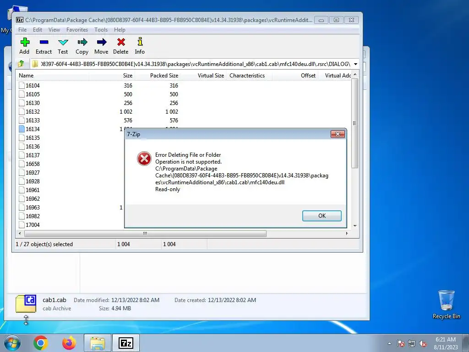Select file 16927 in list
The width and height of the screenshot is (469, 352).
pos(33,172)
